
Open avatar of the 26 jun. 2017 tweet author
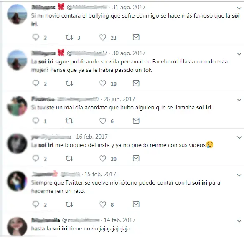point(17,106)
